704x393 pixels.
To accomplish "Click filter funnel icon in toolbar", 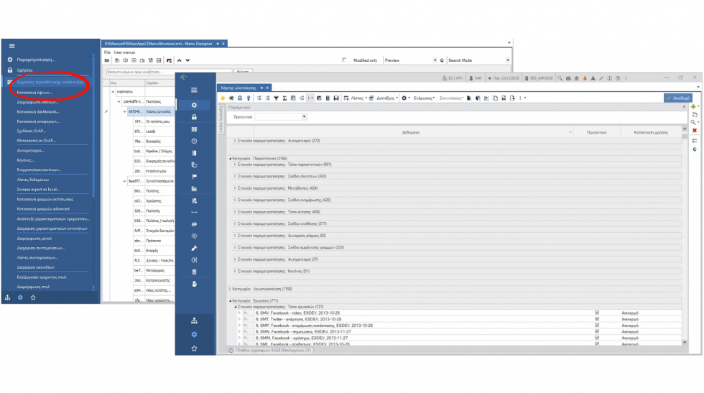I will (x=276, y=98).
